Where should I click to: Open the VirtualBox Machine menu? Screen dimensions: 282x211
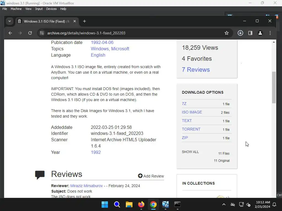click(16, 9)
